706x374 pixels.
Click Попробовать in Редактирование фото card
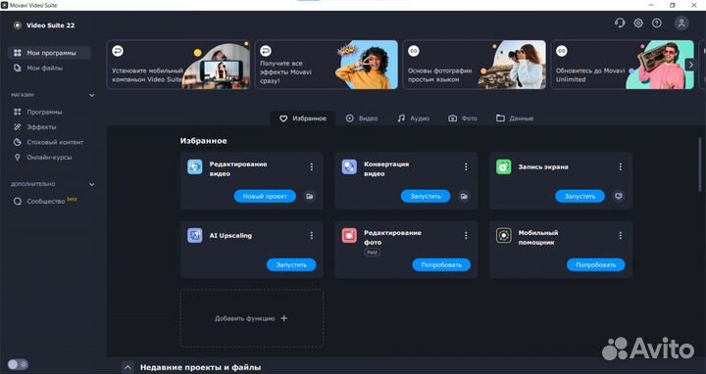[x=441, y=265]
